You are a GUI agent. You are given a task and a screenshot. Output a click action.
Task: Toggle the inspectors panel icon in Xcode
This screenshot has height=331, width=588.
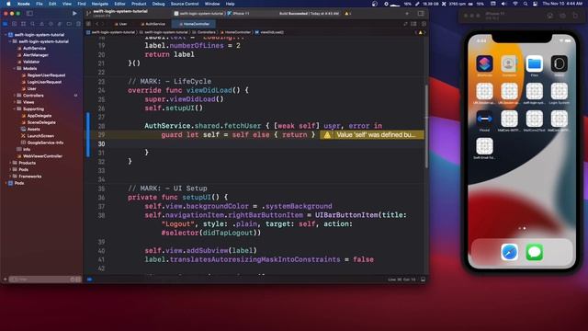pos(421,13)
